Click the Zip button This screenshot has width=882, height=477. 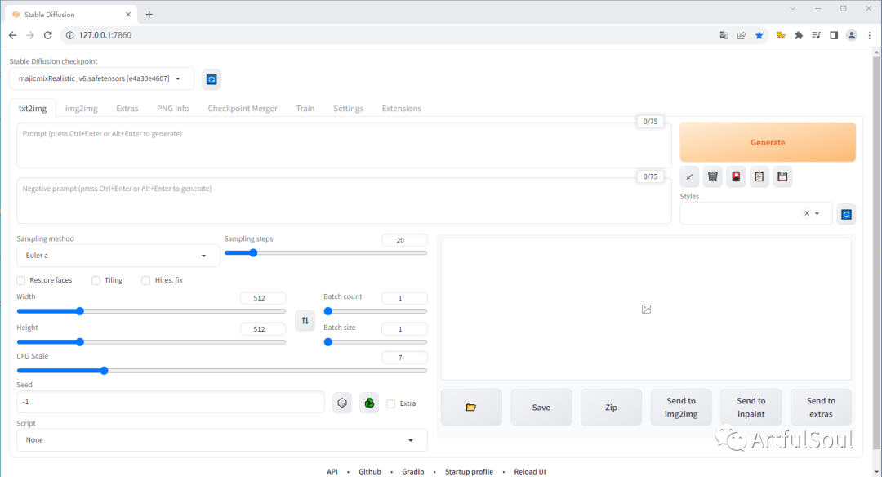[x=611, y=408]
